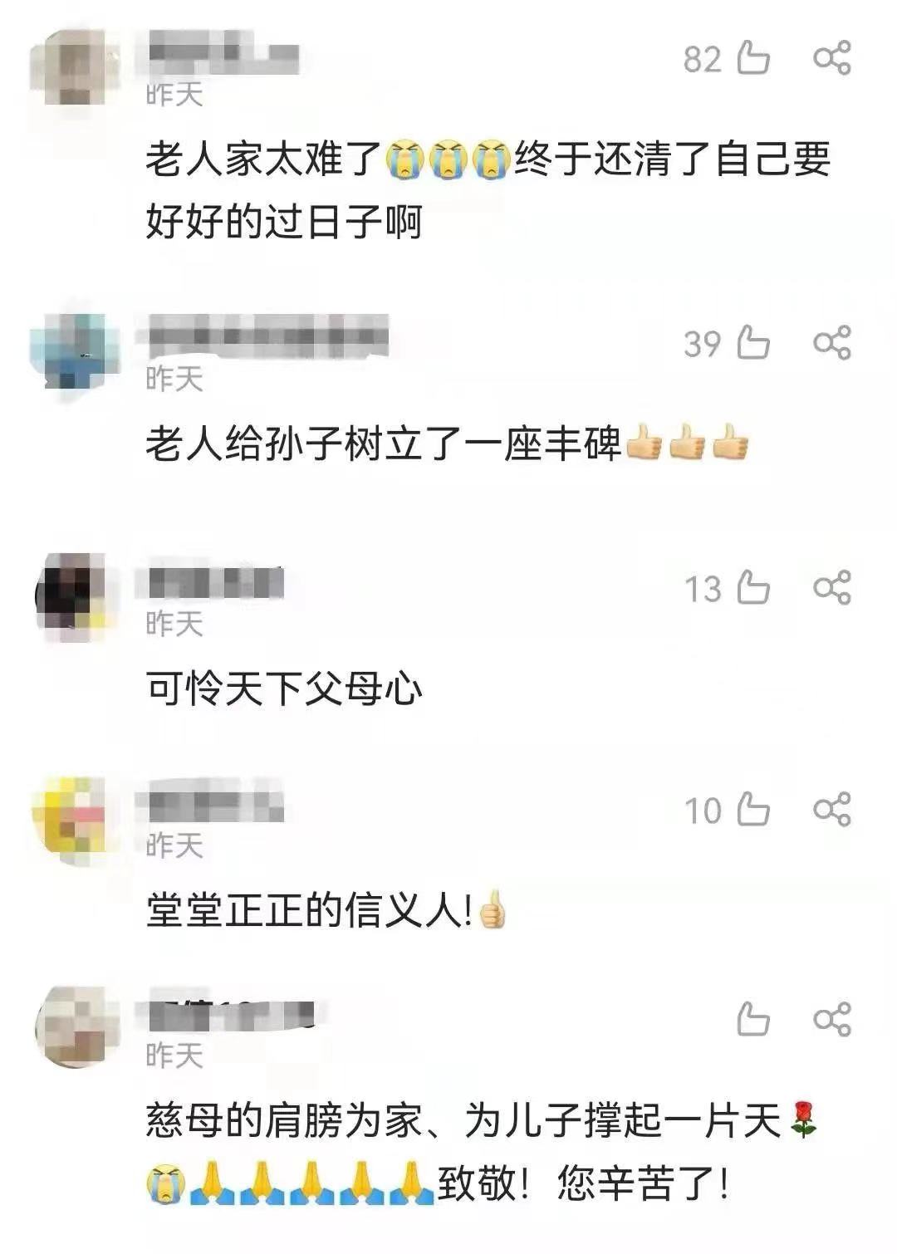Open the first commenter's avatar
Viewport: 897px width, 1254px height.
[75, 70]
